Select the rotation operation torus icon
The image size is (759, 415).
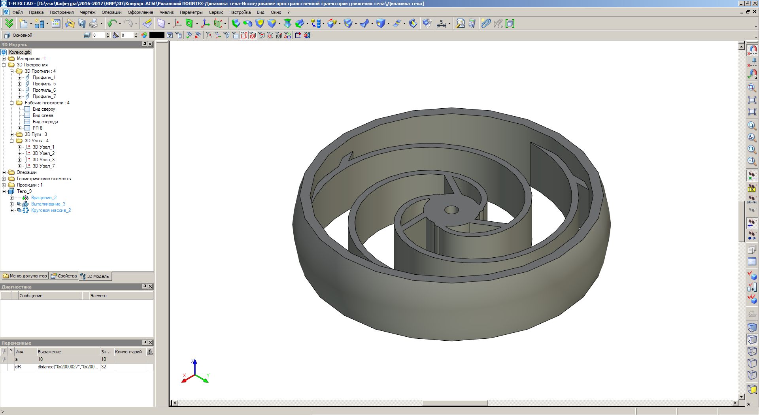point(248,24)
